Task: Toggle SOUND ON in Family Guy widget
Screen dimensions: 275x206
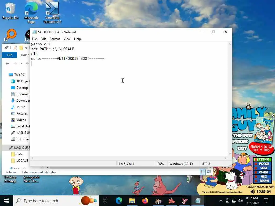Action: pyautogui.click(x=261, y=192)
